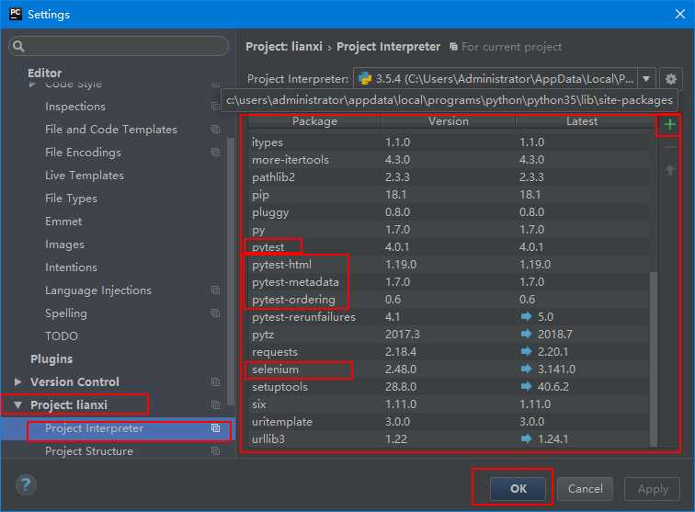The height and width of the screenshot is (512, 695).
Task: Select the pytest-metadata package row
Action: click(449, 282)
